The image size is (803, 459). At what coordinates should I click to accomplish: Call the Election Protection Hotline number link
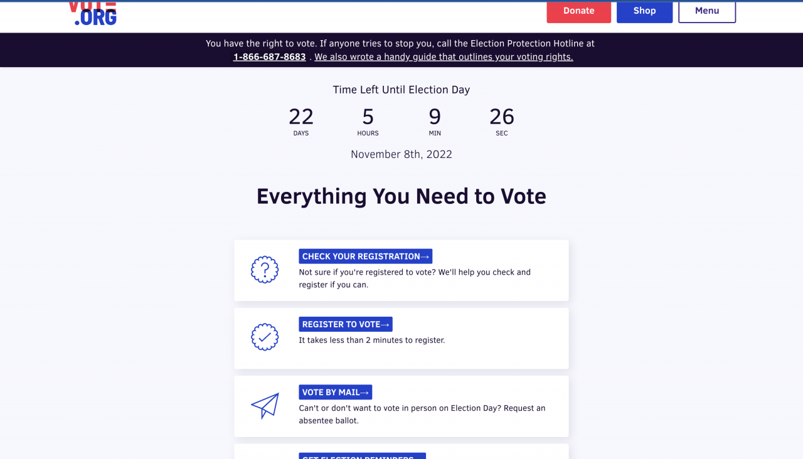tap(270, 57)
